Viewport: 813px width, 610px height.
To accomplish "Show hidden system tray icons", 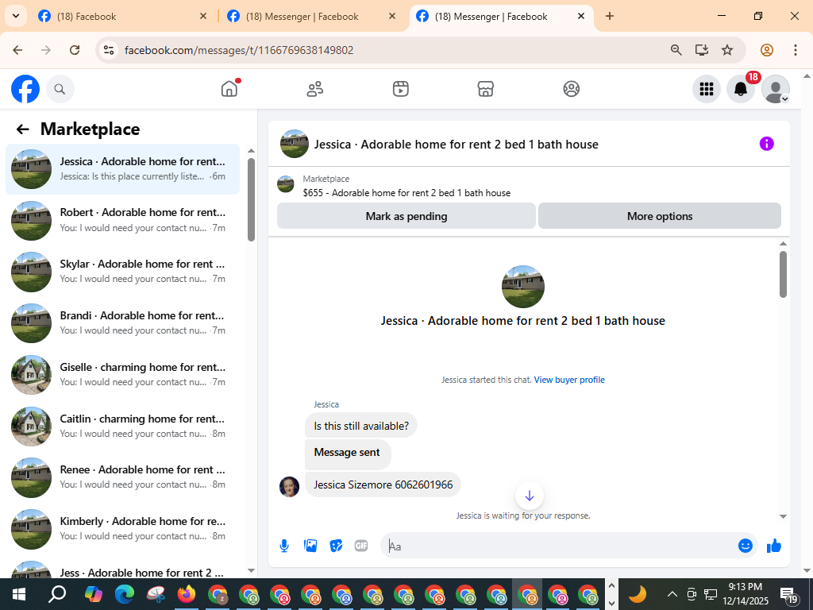I will pos(672,594).
